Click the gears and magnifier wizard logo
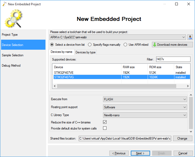The image size is (195, 157). click(13, 19)
